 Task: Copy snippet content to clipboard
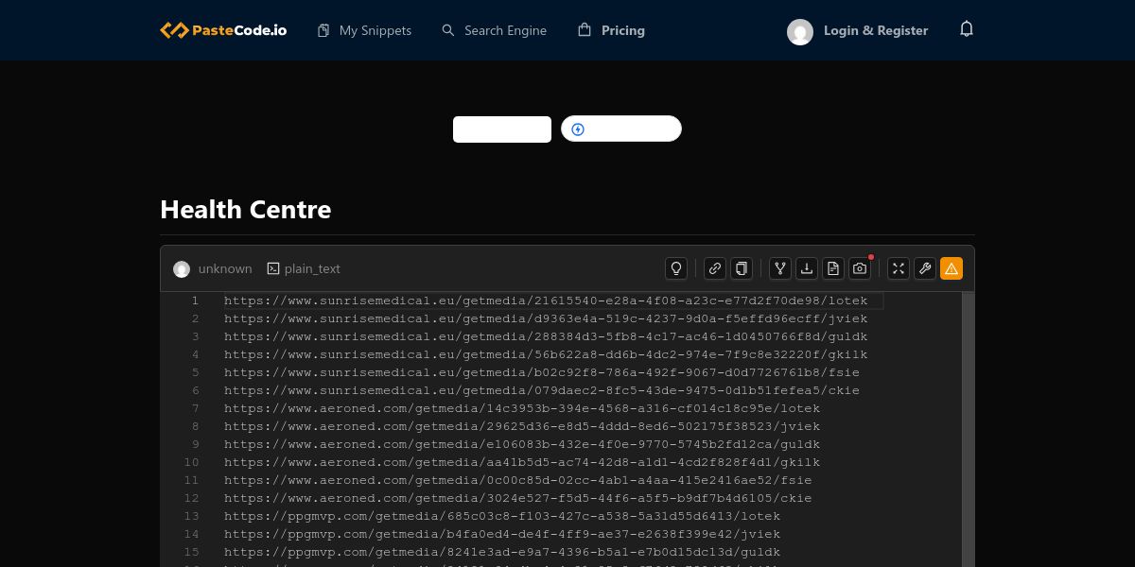click(x=742, y=268)
